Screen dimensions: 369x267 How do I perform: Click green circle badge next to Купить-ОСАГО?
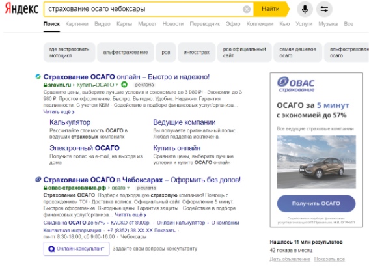tap(124, 85)
